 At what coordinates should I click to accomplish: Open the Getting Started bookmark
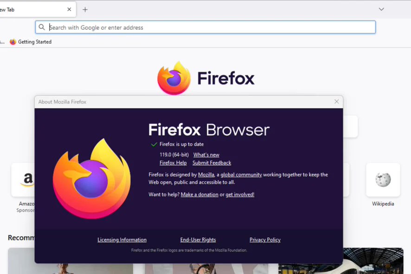31,42
